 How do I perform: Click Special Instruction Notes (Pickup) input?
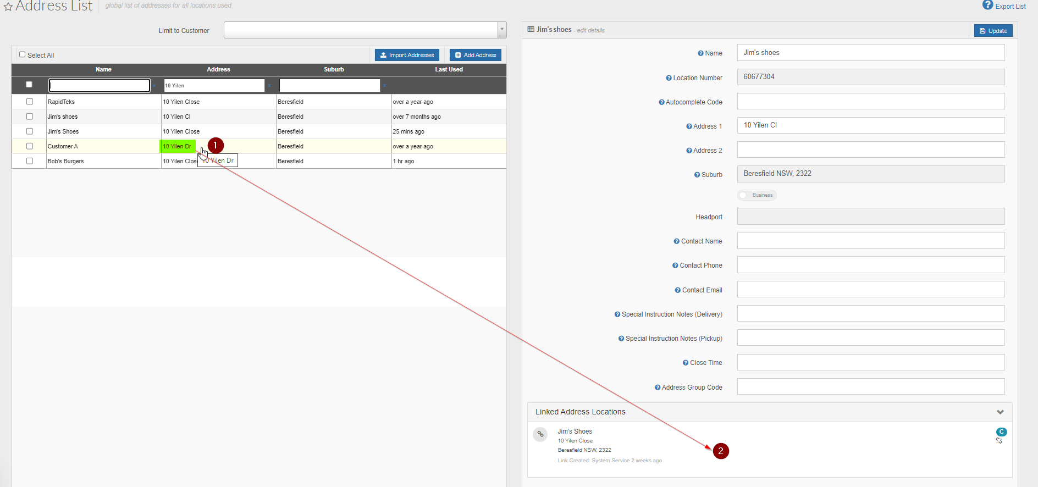[x=871, y=337]
